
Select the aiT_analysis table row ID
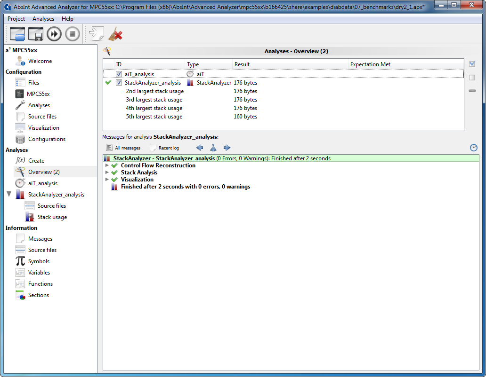point(139,74)
